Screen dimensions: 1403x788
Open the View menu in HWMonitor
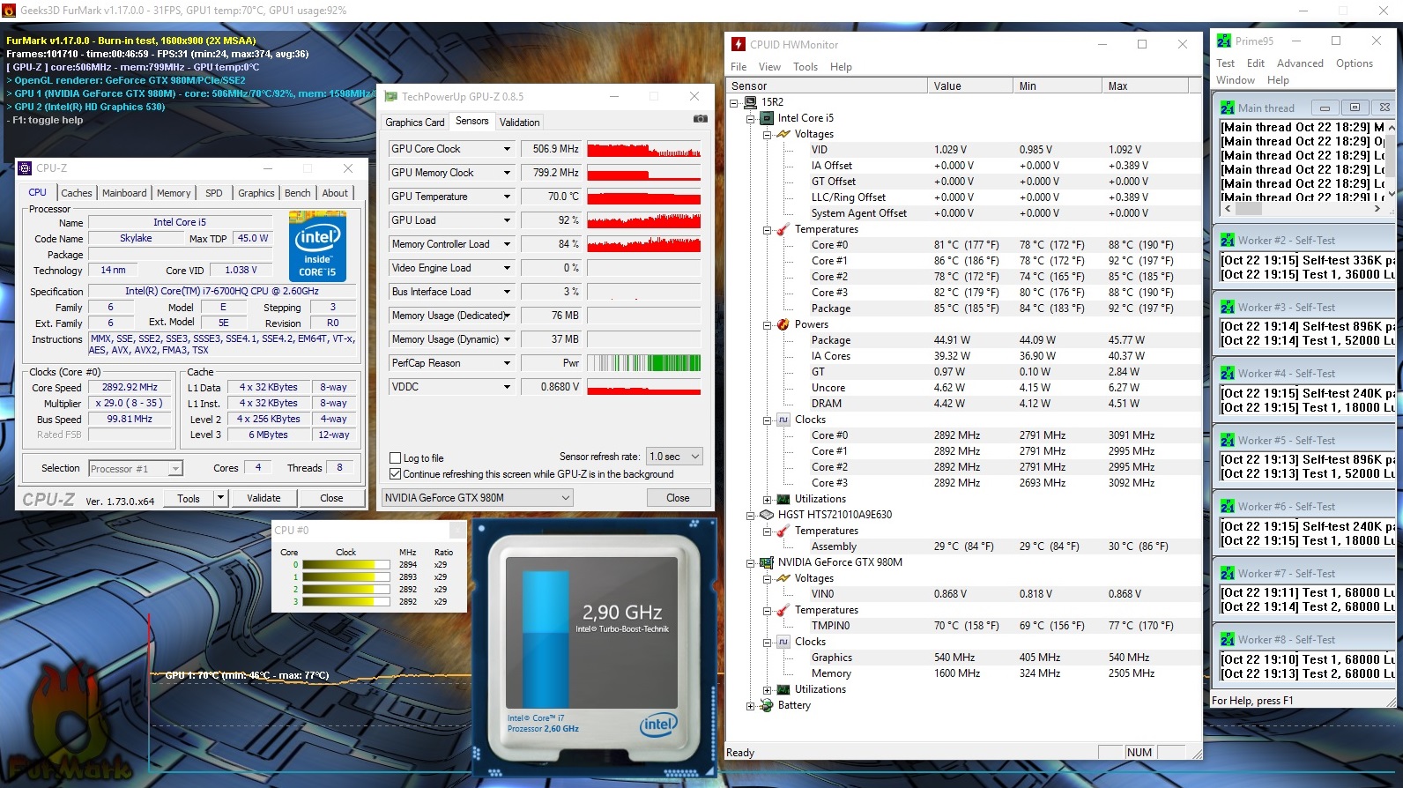coord(769,67)
